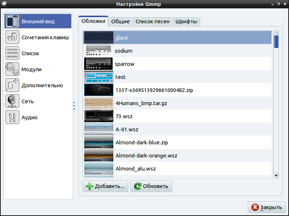Viewport: 289px width, 216px height.
Task: Click the 'Almond-dark-orange.wsz' file name
Action: click(147, 156)
